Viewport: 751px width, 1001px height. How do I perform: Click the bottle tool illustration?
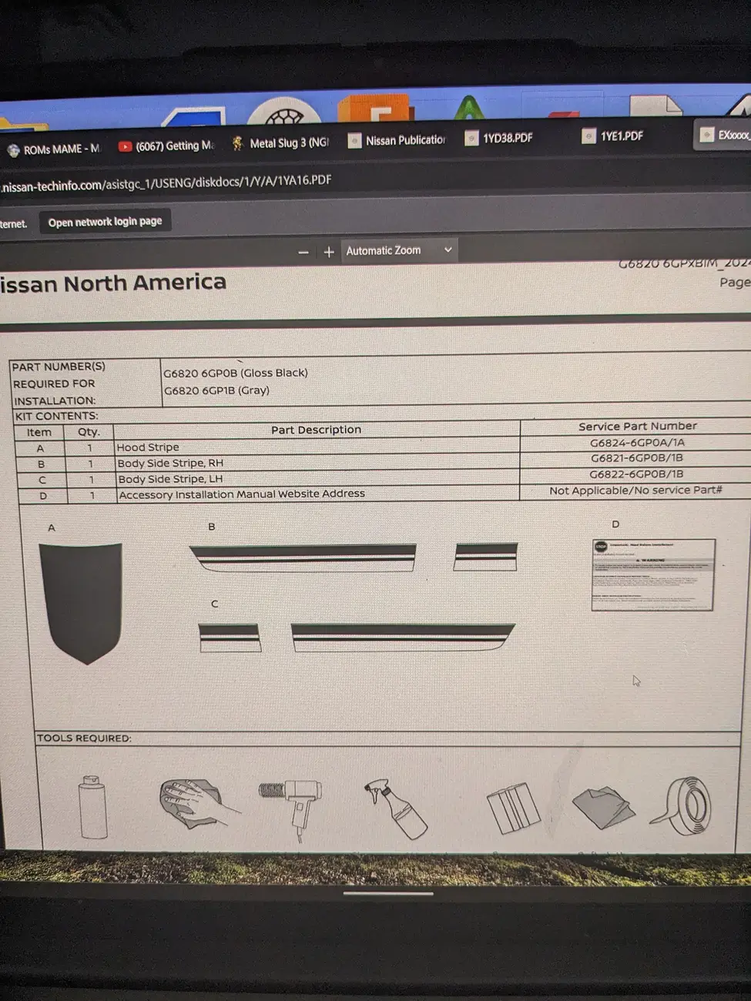pyautogui.click(x=92, y=806)
